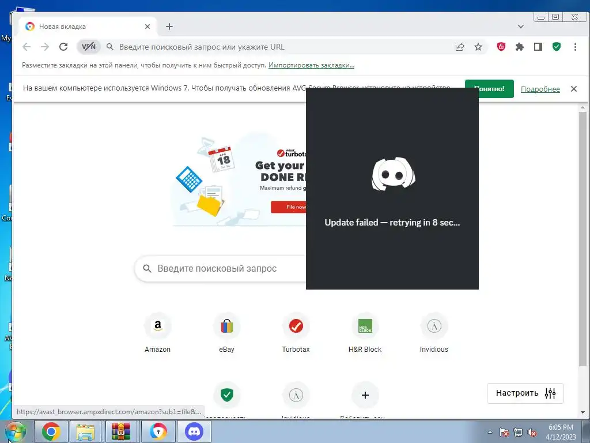Expand the tab search chevron
The width and height of the screenshot is (590, 443).
pyautogui.click(x=521, y=27)
